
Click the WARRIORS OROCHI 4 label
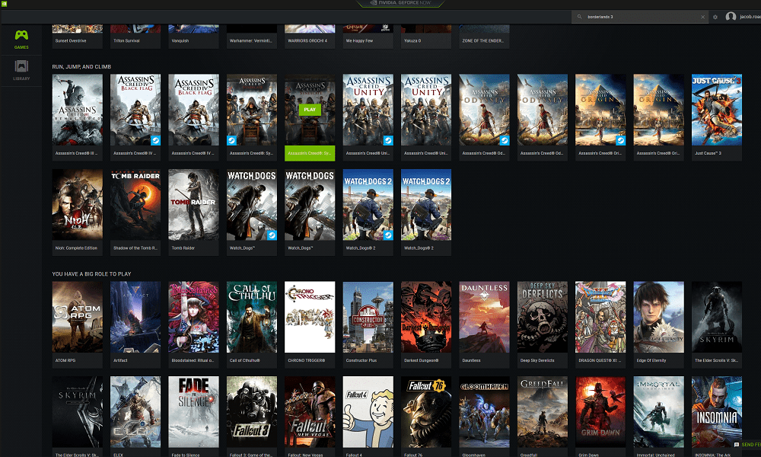point(307,41)
